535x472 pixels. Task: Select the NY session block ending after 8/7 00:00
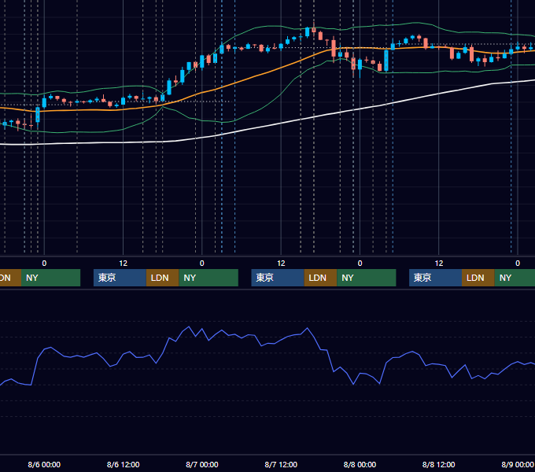208,278
